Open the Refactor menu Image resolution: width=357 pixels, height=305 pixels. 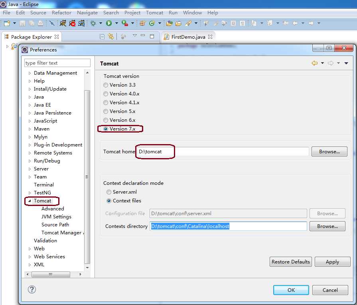coord(61,12)
